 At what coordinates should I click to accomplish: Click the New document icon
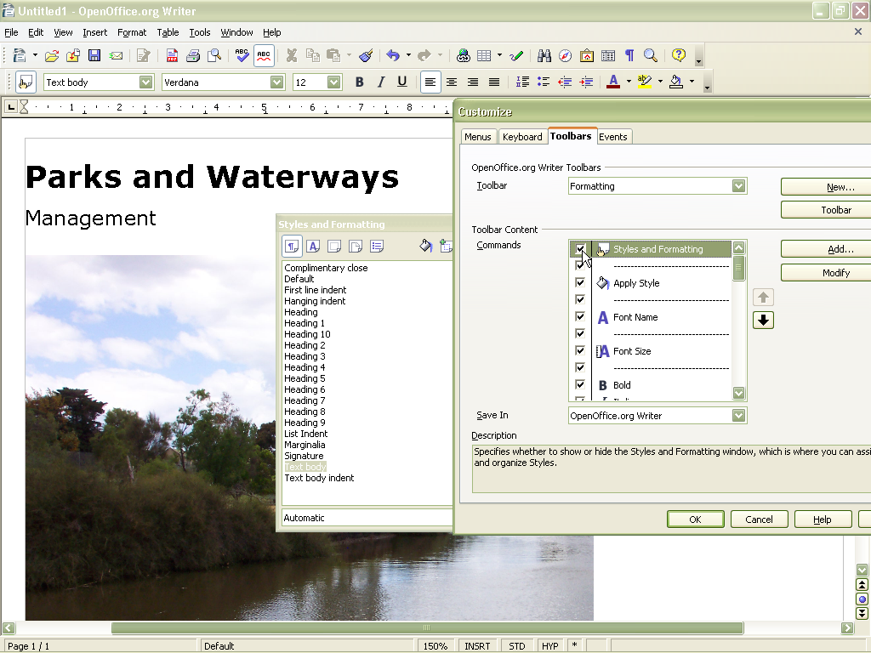pyautogui.click(x=20, y=55)
